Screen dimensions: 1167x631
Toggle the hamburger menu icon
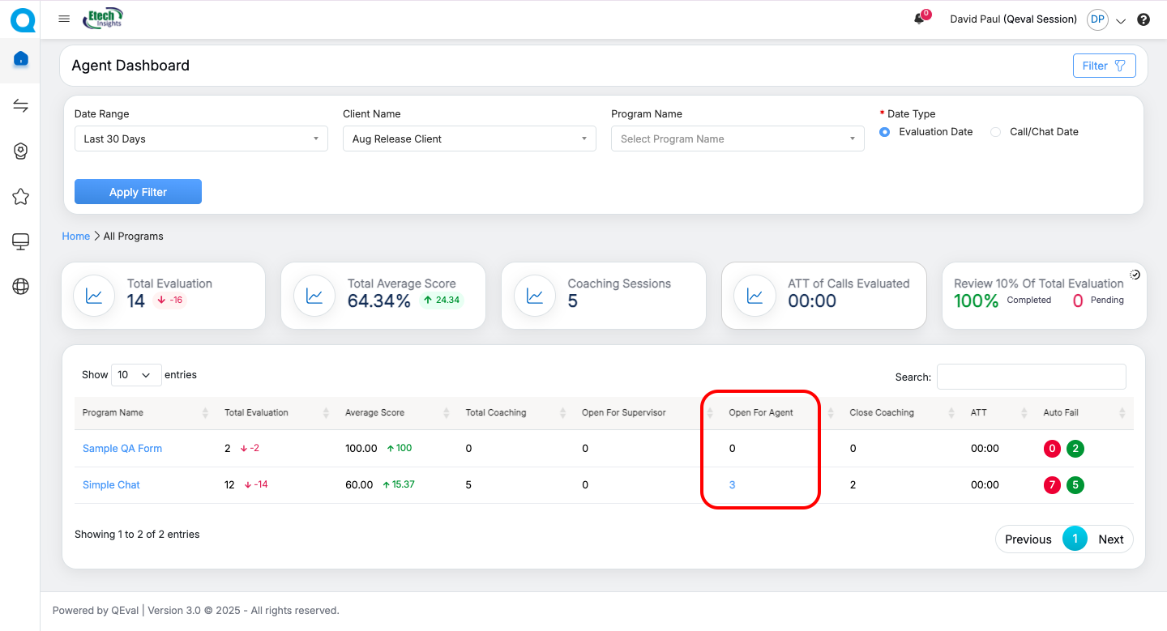[64, 19]
